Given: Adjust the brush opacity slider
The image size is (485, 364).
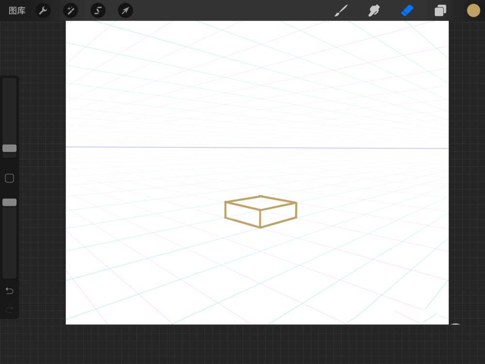Looking at the screenshot, I should 10,202.
